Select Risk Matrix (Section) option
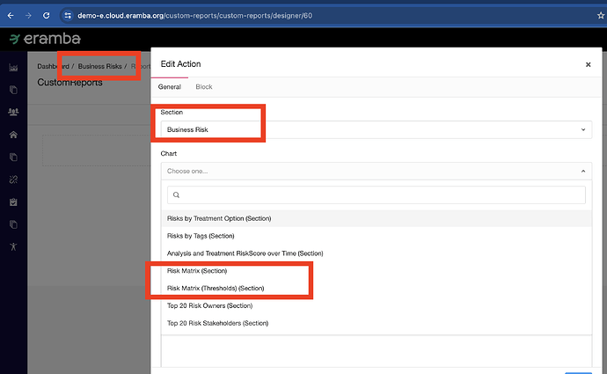This screenshot has width=607, height=374. coord(376,271)
